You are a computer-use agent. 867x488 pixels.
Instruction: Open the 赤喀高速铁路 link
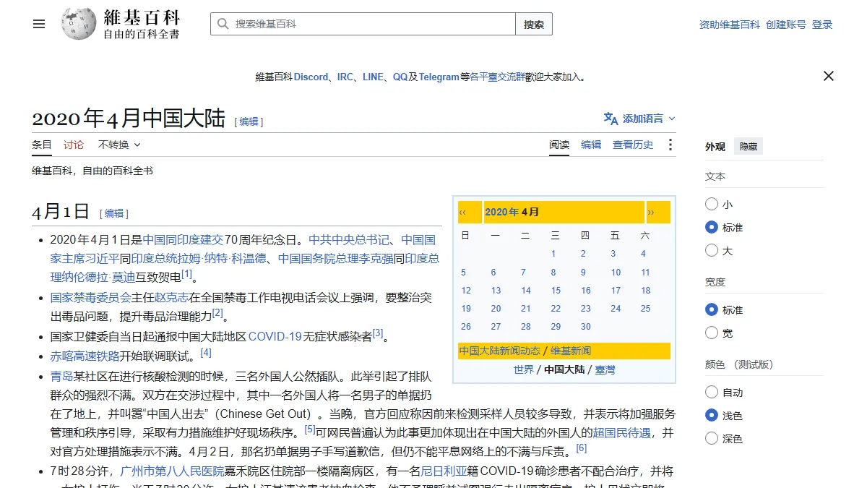85,356
